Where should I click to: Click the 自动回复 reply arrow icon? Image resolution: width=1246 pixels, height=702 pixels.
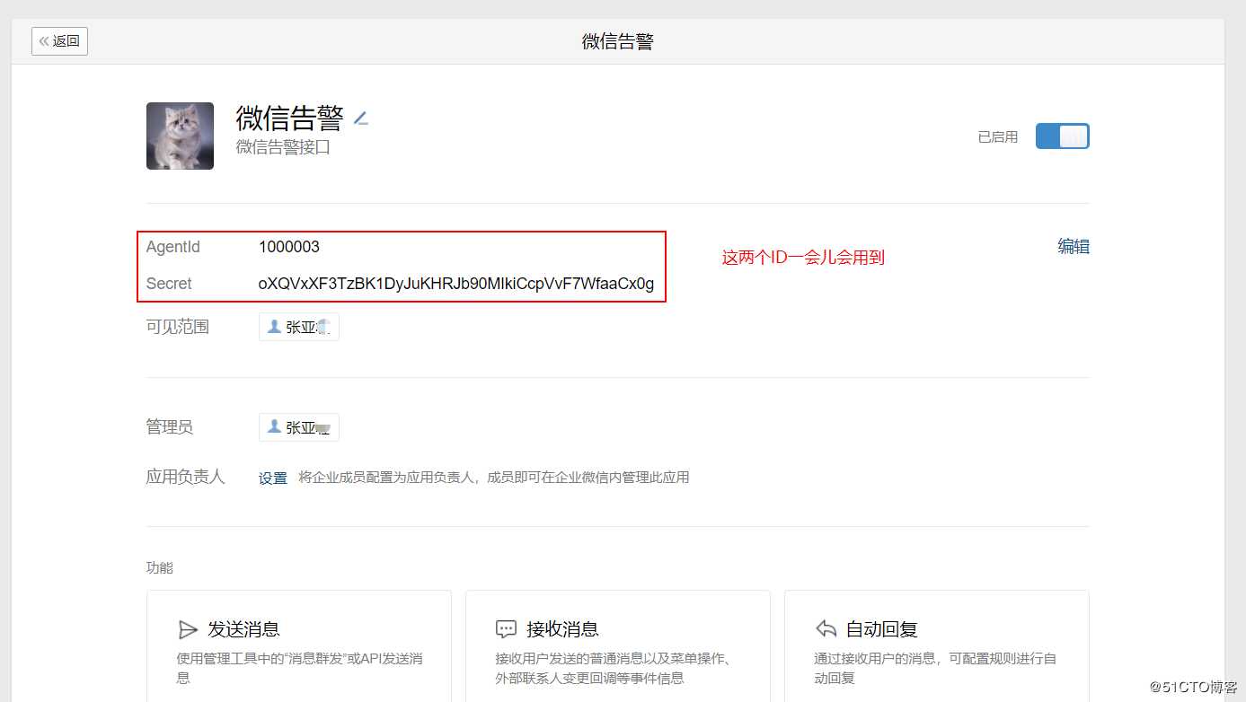point(826,628)
